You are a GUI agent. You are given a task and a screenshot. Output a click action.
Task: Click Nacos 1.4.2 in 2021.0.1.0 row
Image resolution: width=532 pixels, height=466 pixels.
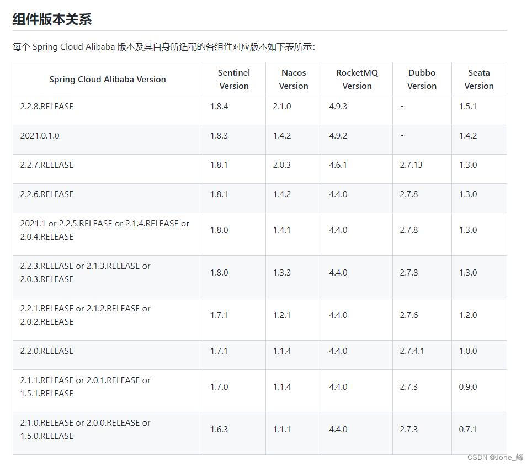pos(282,135)
